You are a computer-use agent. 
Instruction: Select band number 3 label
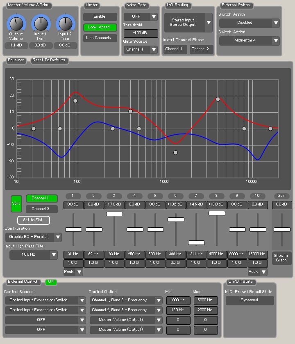pos(114,196)
